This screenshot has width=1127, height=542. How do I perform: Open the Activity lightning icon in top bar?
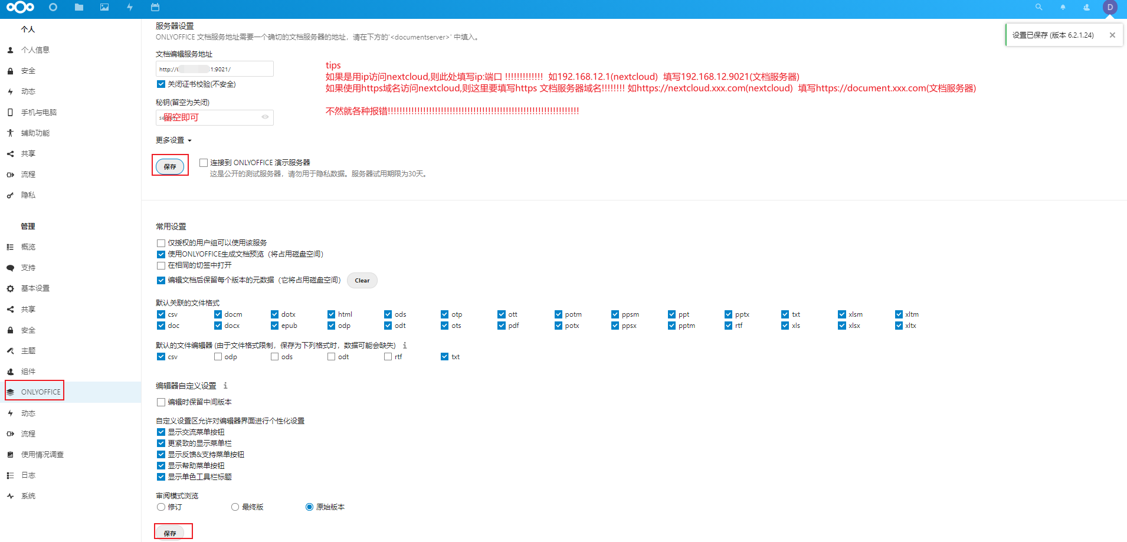pos(130,7)
